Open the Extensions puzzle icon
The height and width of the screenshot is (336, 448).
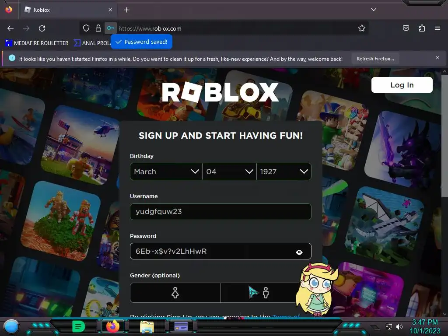422,28
